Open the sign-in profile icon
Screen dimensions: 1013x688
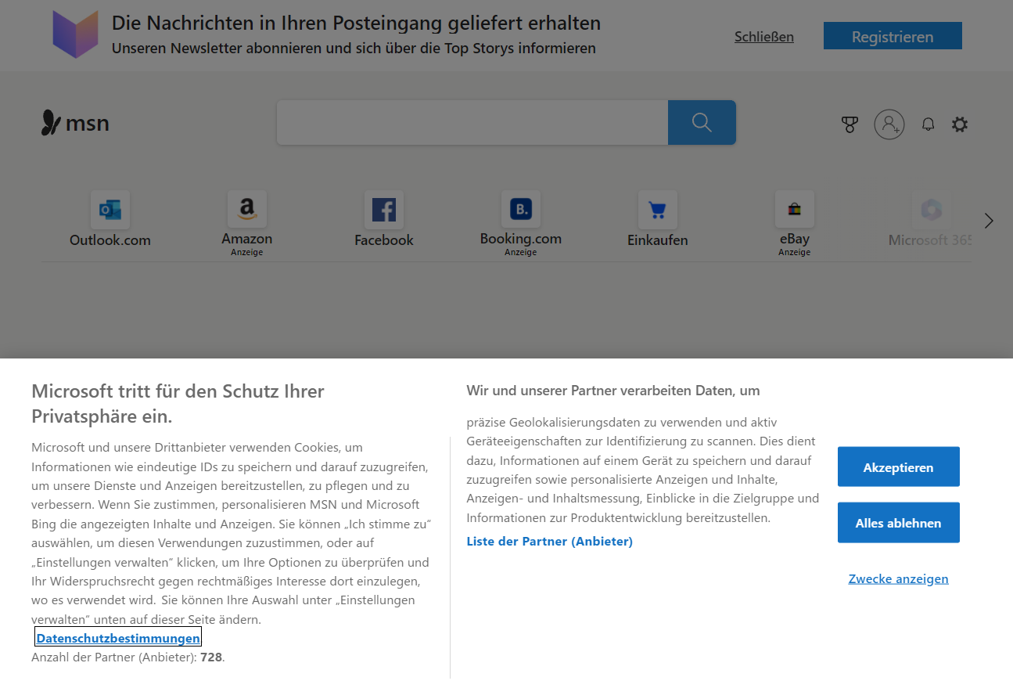coord(889,124)
